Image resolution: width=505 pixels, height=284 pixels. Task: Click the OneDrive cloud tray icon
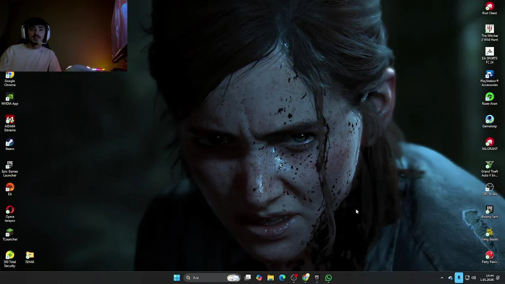click(x=450, y=278)
